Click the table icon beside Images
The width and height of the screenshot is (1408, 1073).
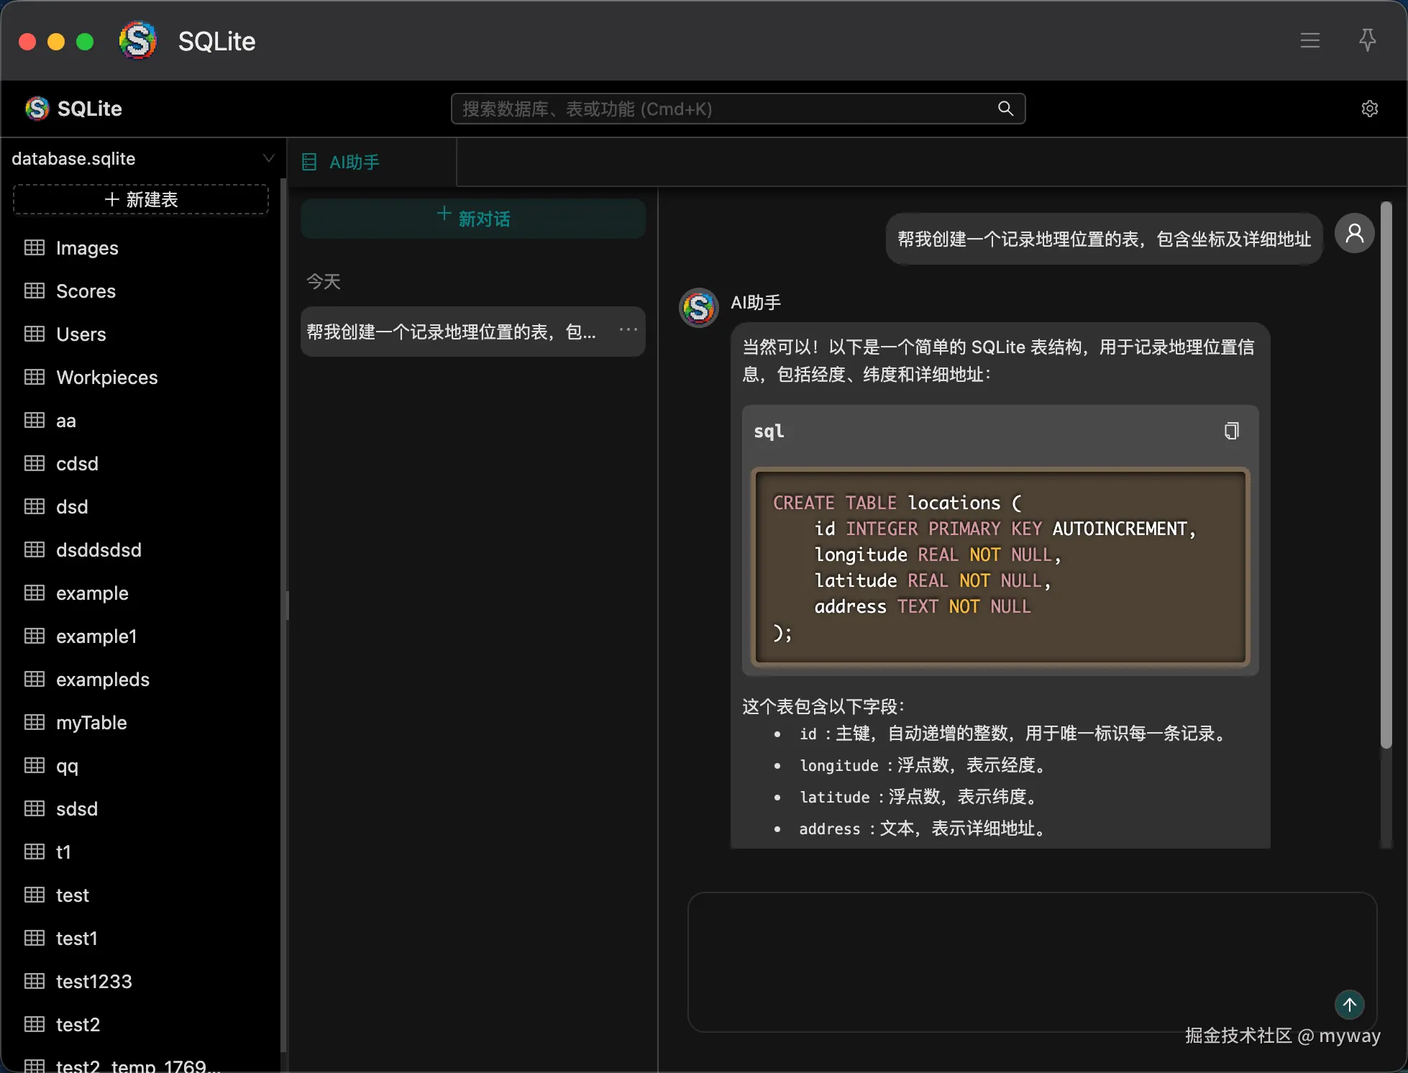pyautogui.click(x=35, y=248)
